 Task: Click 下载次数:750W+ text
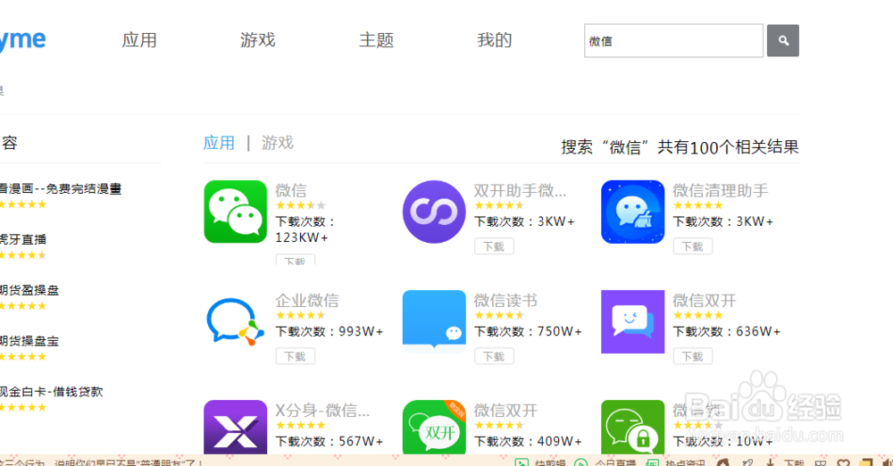tap(528, 331)
